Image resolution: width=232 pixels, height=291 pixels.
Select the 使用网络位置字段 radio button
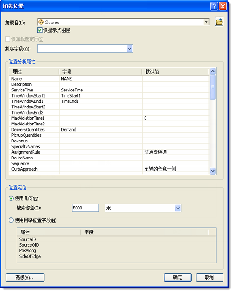11,220
